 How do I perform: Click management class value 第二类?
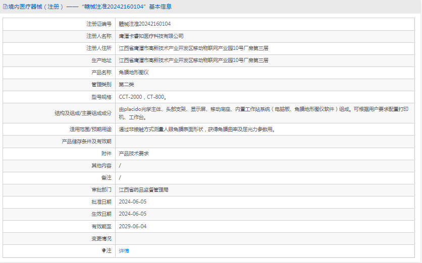click(x=127, y=84)
